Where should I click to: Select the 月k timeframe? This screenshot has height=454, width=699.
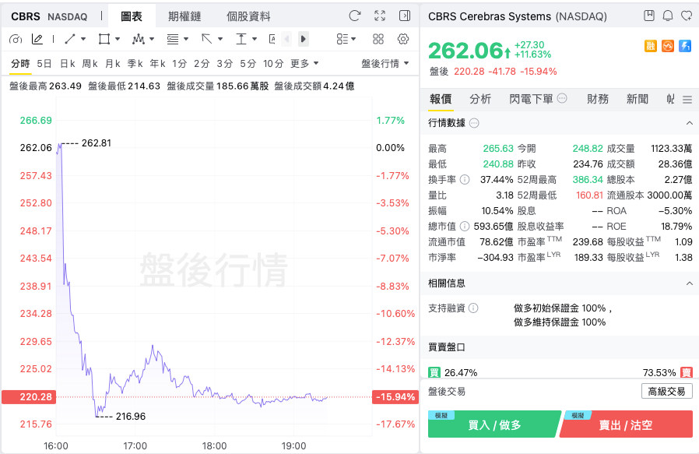[x=113, y=64]
